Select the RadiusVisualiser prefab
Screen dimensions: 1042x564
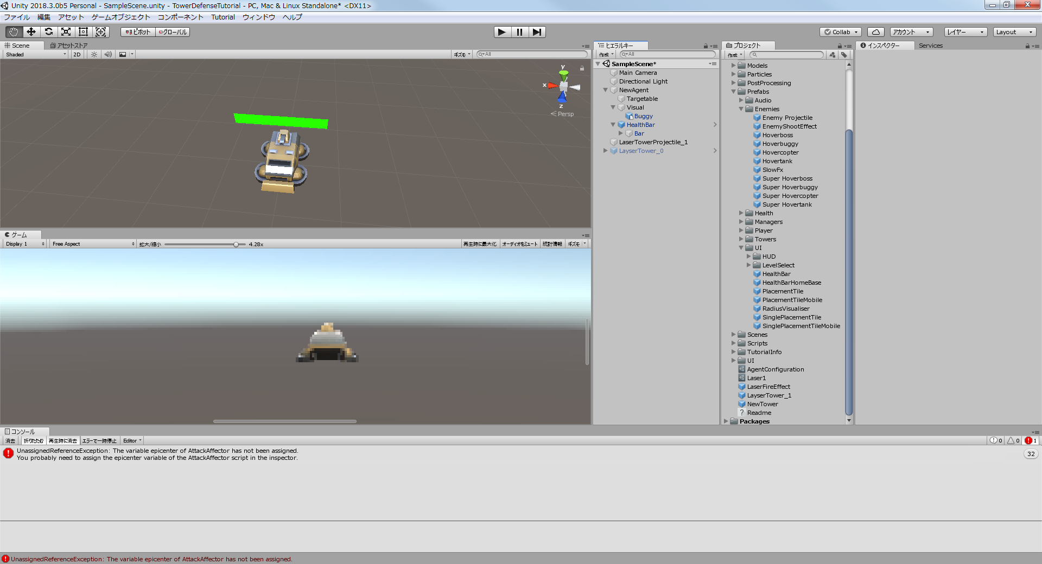[785, 309]
